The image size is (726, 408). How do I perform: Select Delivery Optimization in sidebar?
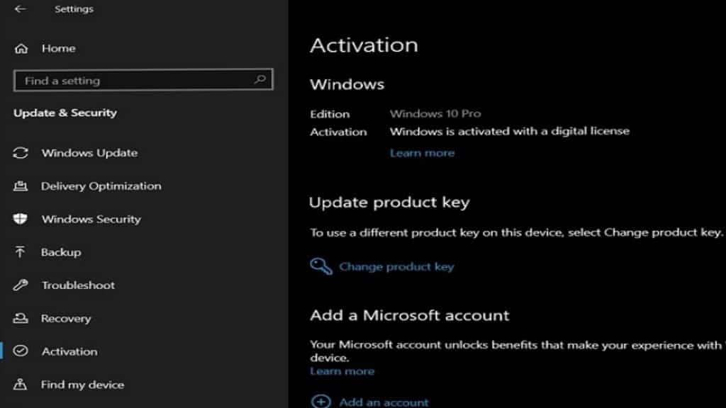click(101, 186)
